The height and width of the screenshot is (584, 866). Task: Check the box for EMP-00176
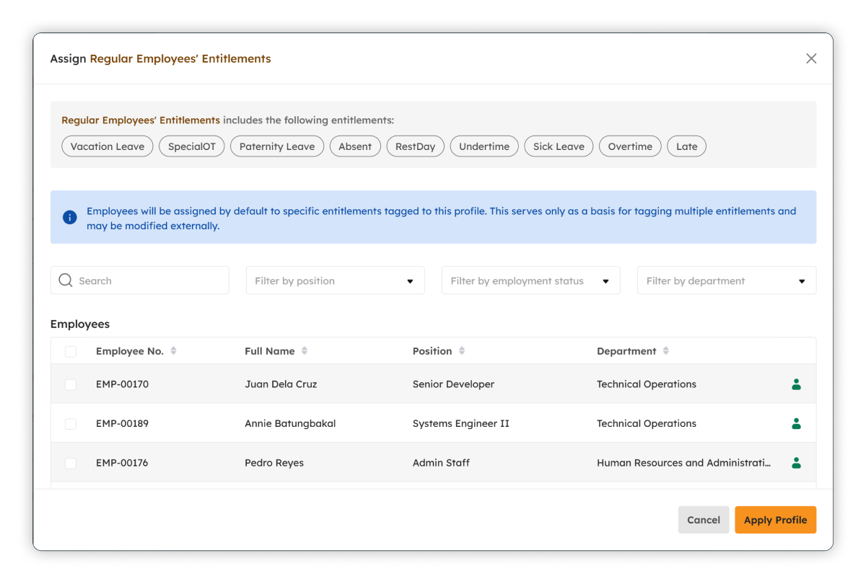71,463
